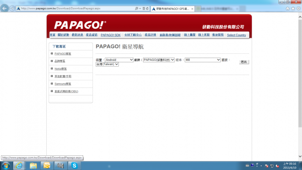Open the PAPAGO! SDK menu link
This screenshot has width=302, height=170.
point(110,35)
